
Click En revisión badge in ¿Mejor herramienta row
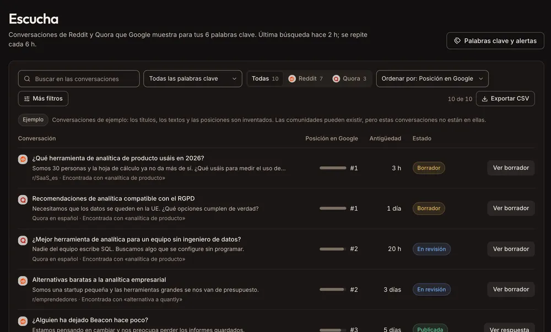pyautogui.click(x=431, y=249)
